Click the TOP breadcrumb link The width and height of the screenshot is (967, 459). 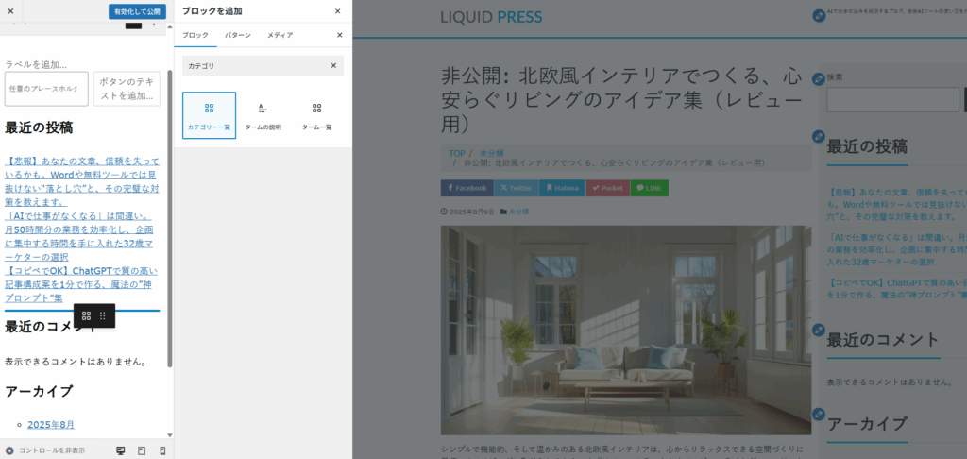[456, 153]
